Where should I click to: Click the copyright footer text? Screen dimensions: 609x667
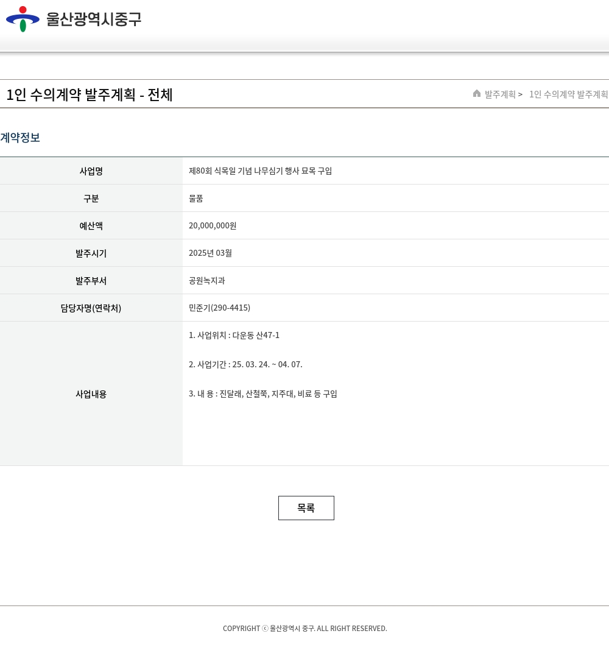[x=304, y=629]
